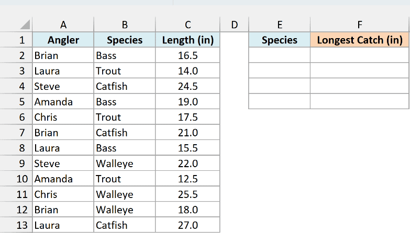410x233 pixels.
Task: Select column E header
Action: [x=280, y=25]
